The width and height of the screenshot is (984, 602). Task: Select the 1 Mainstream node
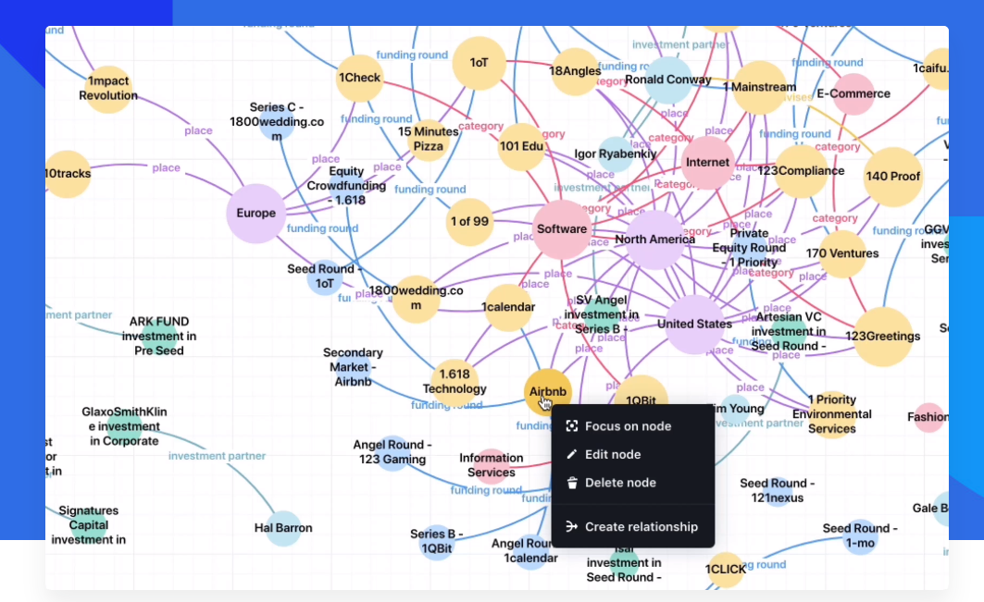point(760,87)
